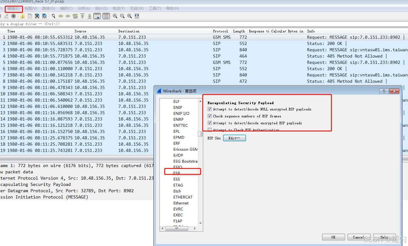Select ESP in the protocol list

click(177, 173)
